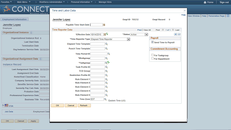This screenshot has height=130, width=231.
Task: Click the Refresh button
Action: (84, 105)
